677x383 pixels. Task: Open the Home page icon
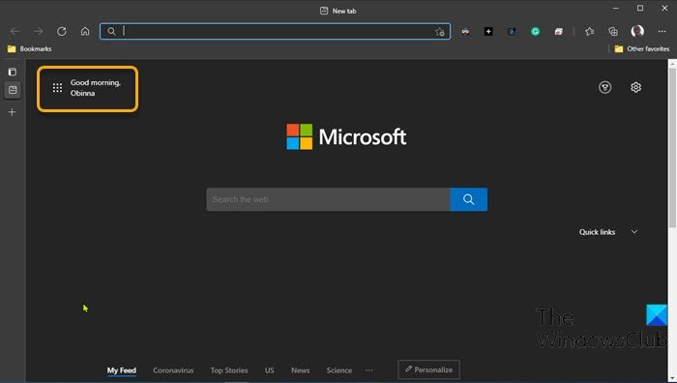(85, 31)
